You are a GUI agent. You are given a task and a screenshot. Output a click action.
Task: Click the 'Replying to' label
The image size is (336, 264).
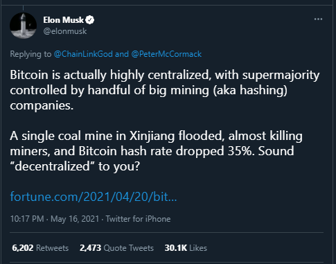30,54
